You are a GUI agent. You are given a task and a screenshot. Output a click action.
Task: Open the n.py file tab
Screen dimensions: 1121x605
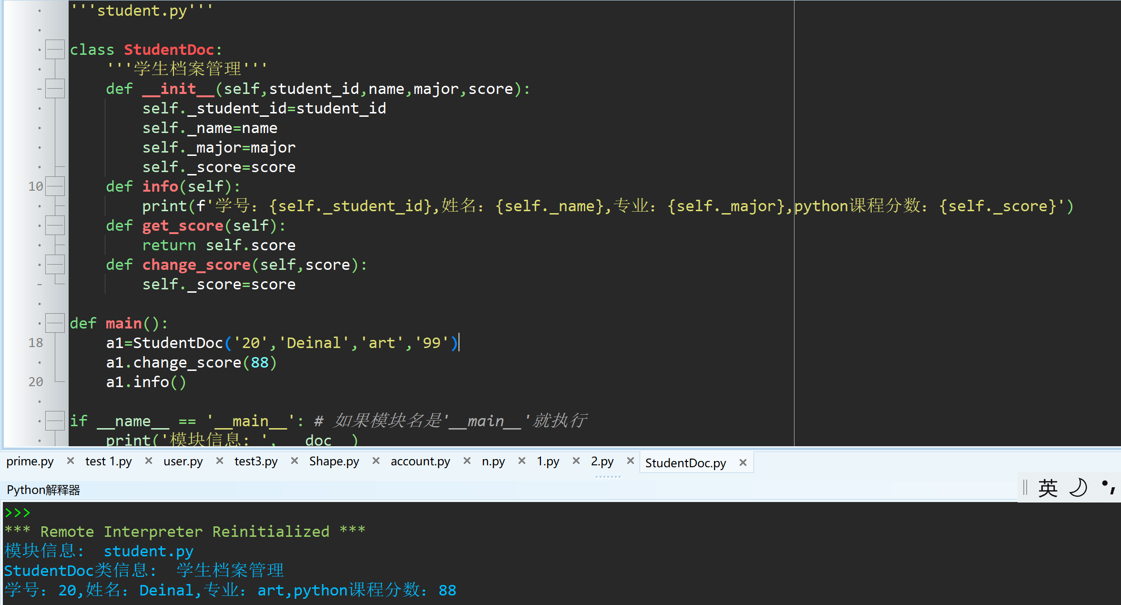493,461
